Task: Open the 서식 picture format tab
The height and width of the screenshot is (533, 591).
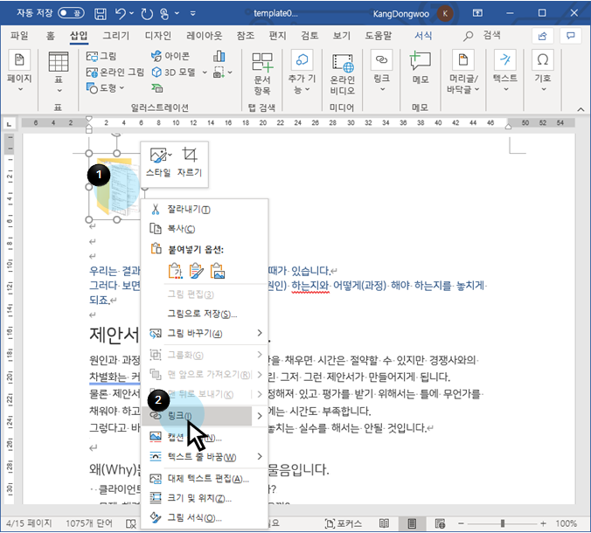Action: coord(423,36)
